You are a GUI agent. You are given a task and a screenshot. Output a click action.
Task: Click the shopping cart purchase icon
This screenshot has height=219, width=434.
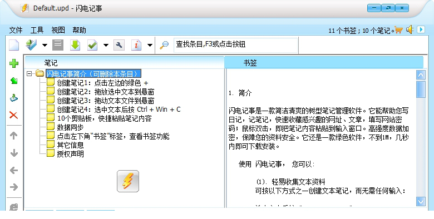(399, 29)
